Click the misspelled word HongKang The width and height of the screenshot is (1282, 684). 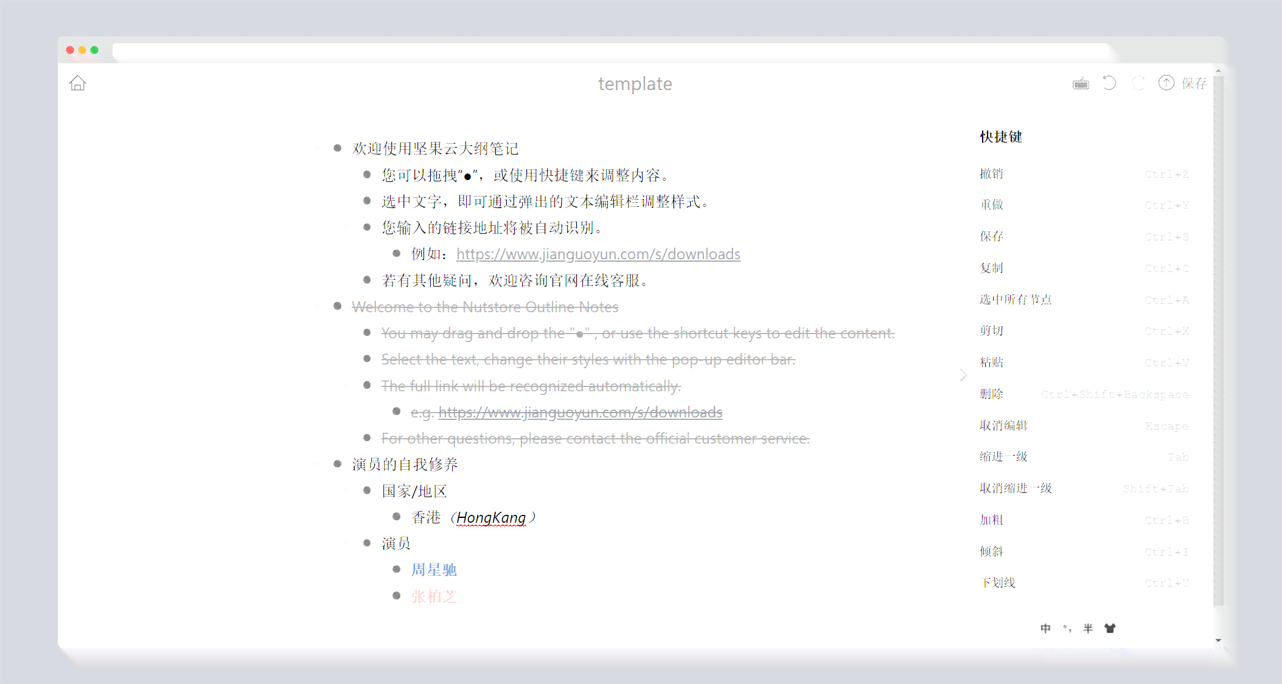tap(491, 518)
